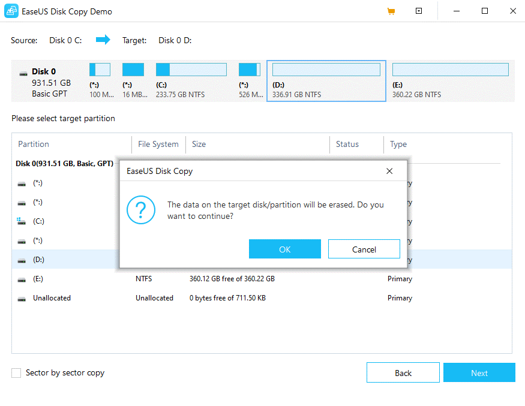Image resolution: width=525 pixels, height=406 pixels.
Task: Select the Disk 0(931.51 GB, Basic, GPT) row
Action: coord(65,163)
